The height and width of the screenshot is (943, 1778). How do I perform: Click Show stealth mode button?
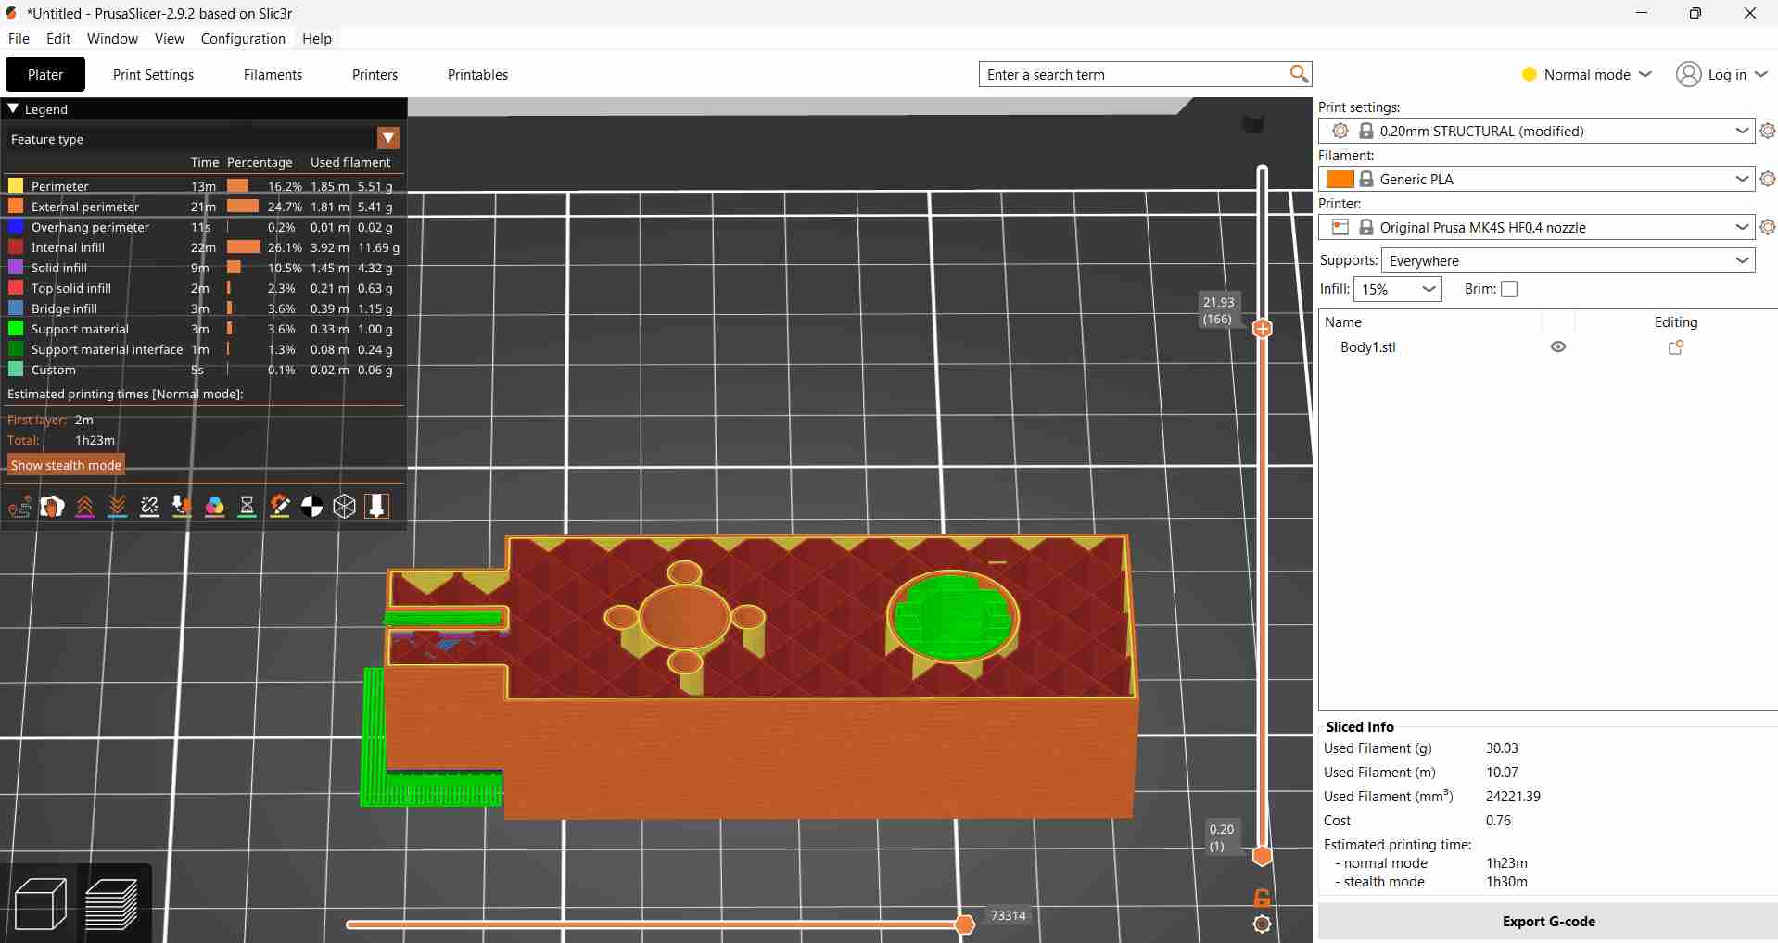click(66, 465)
